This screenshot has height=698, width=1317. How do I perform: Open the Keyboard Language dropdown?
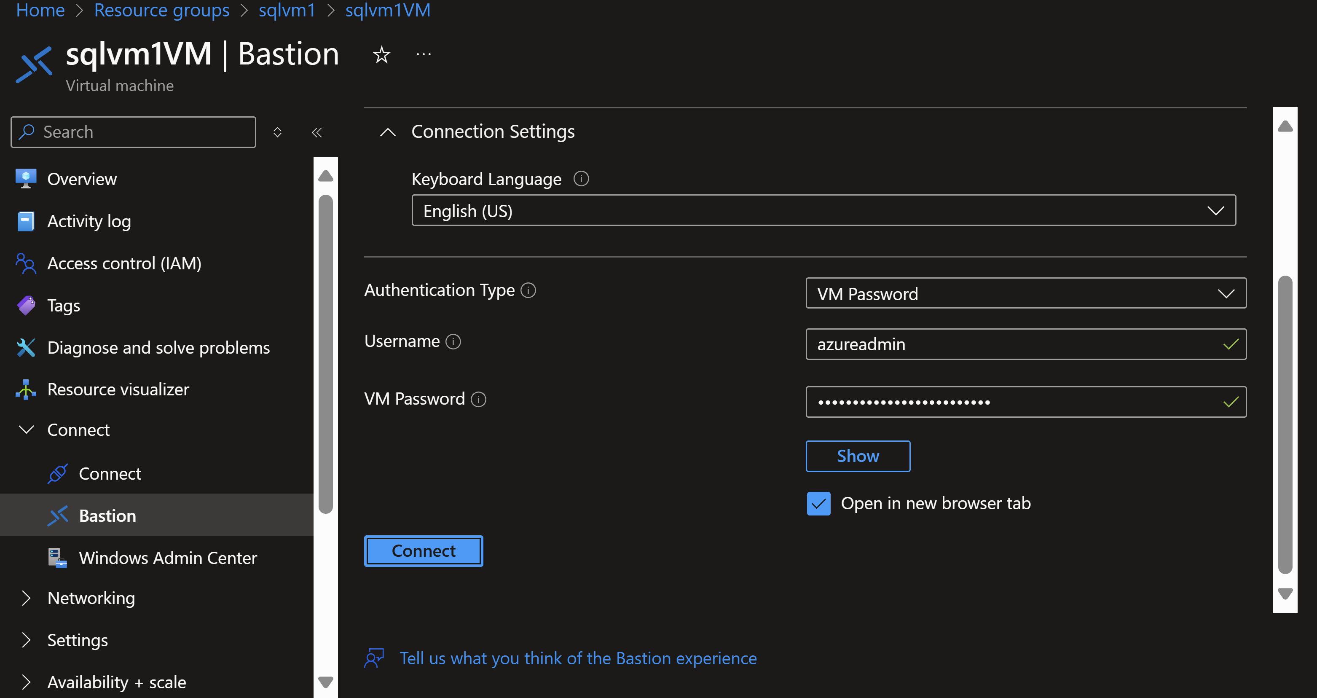tap(823, 211)
